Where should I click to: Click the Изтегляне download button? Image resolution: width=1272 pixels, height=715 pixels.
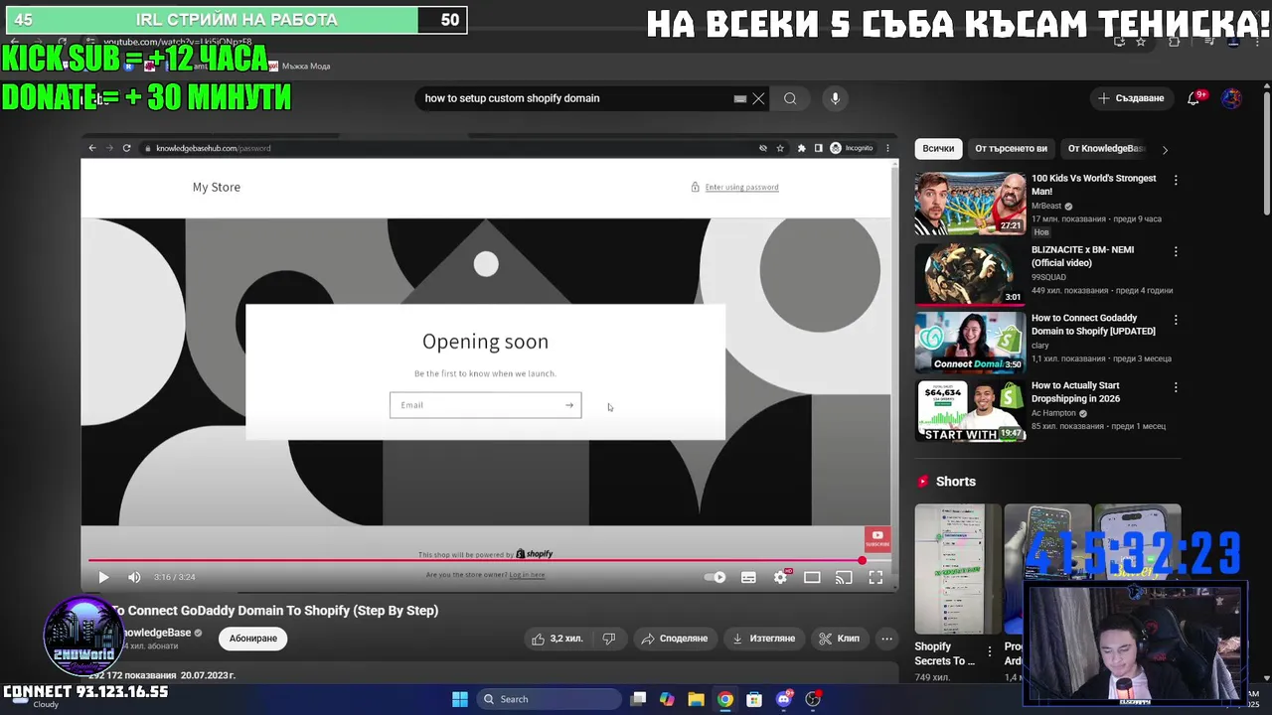764,639
